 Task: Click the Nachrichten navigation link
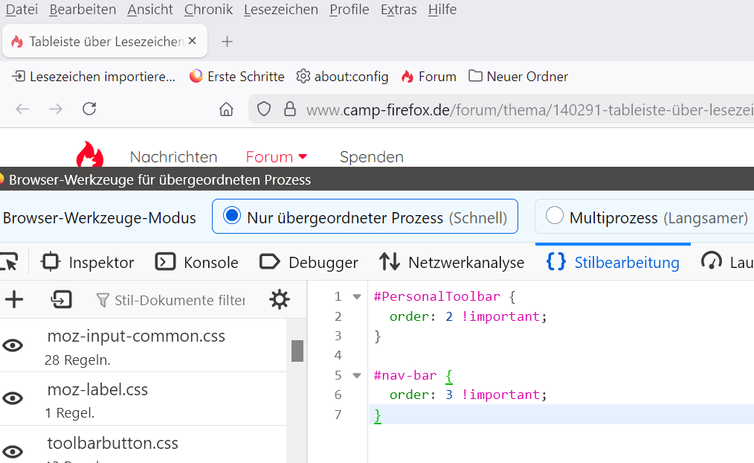pos(173,157)
